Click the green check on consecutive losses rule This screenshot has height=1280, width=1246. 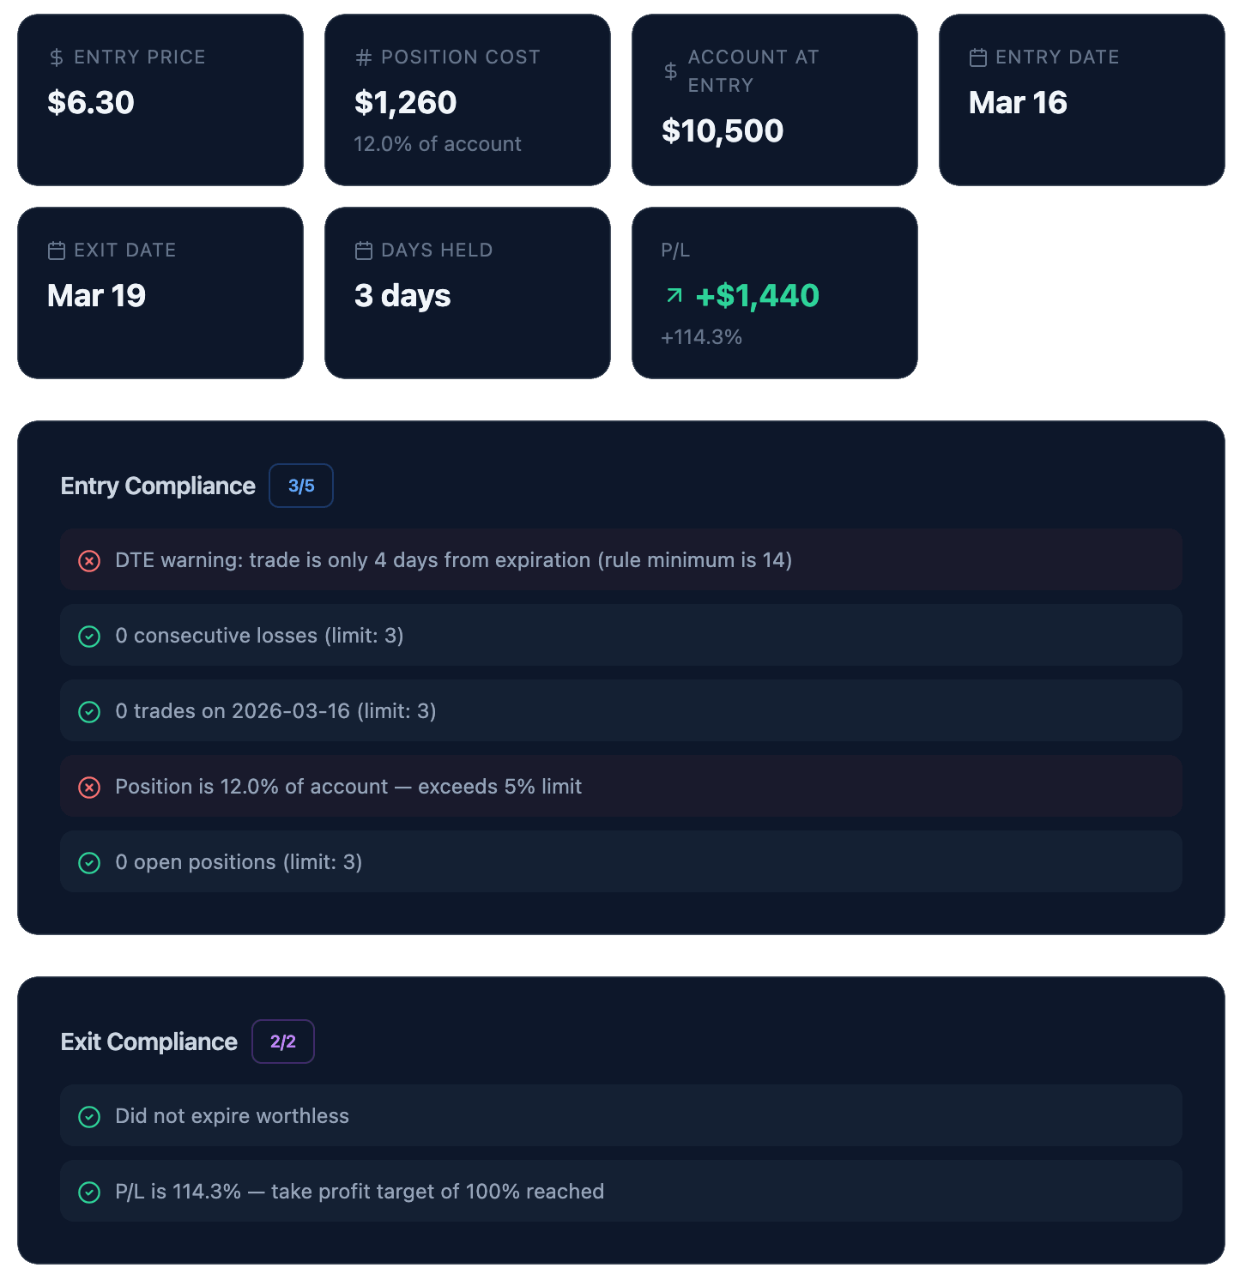(89, 636)
